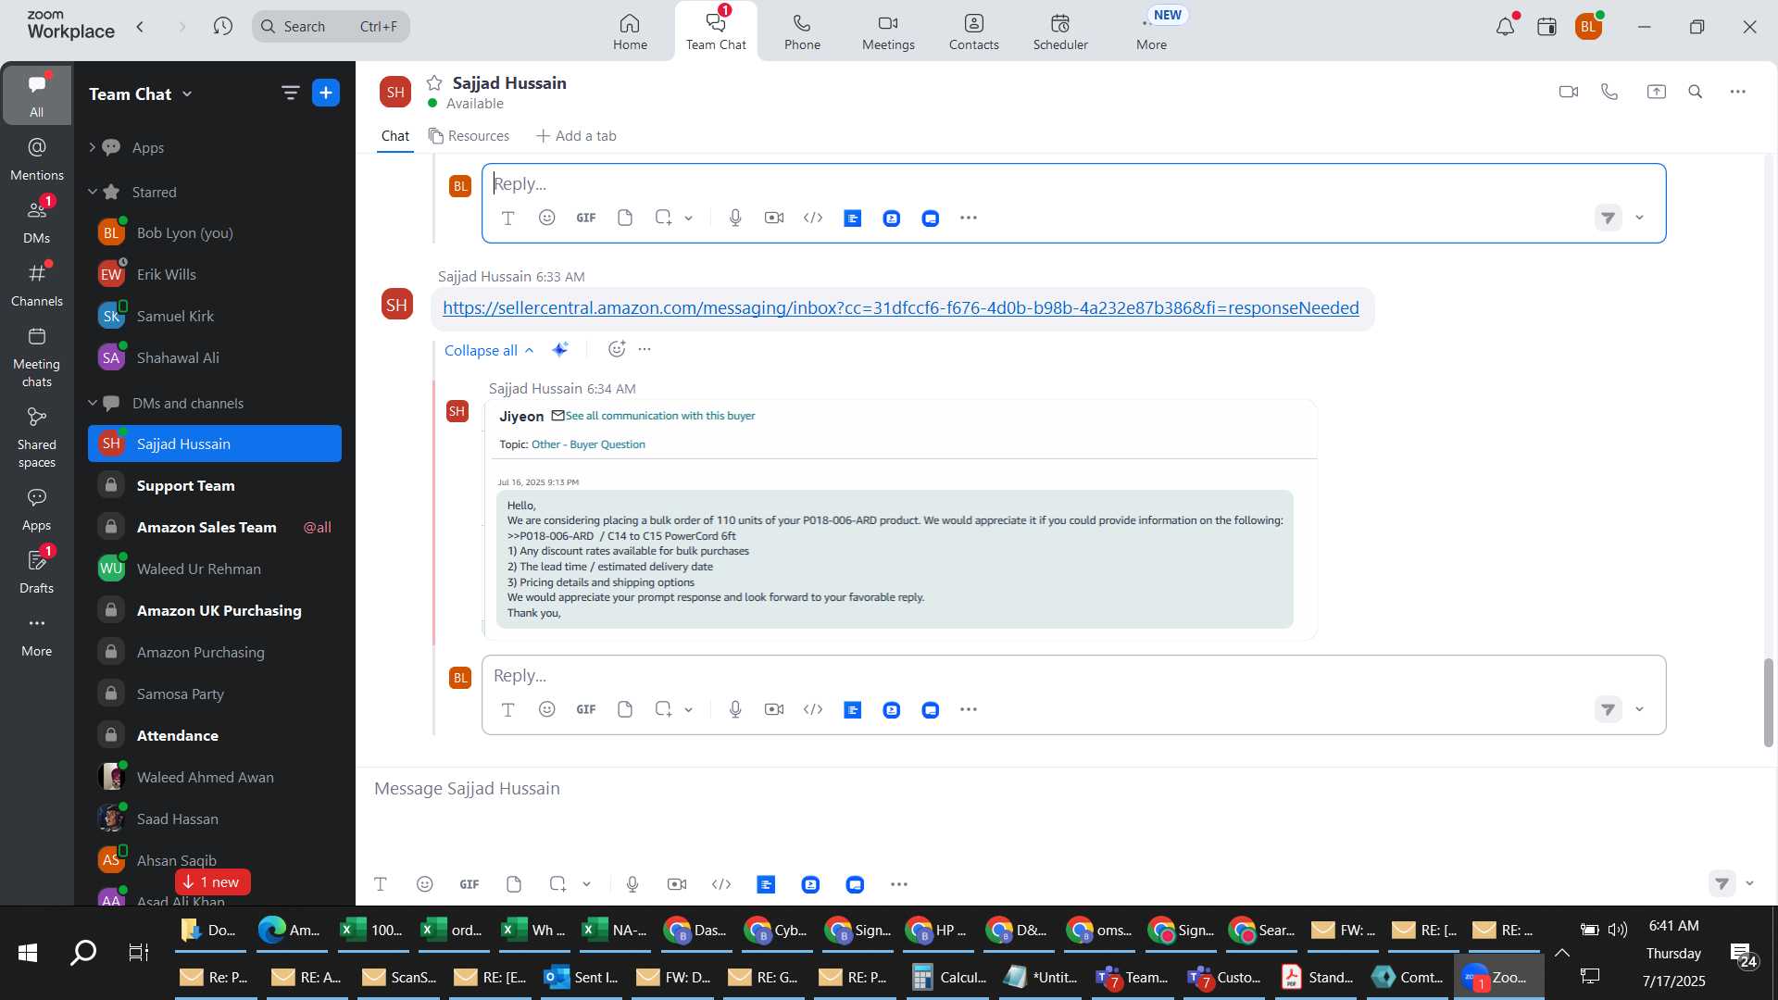Start a video call with Sajjad Hussain
This screenshot has width=1778, height=1000.
click(x=1568, y=92)
